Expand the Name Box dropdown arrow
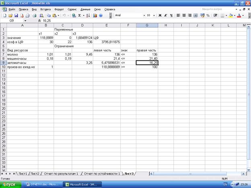Viewport: 251px width, 188px height. [25, 20]
